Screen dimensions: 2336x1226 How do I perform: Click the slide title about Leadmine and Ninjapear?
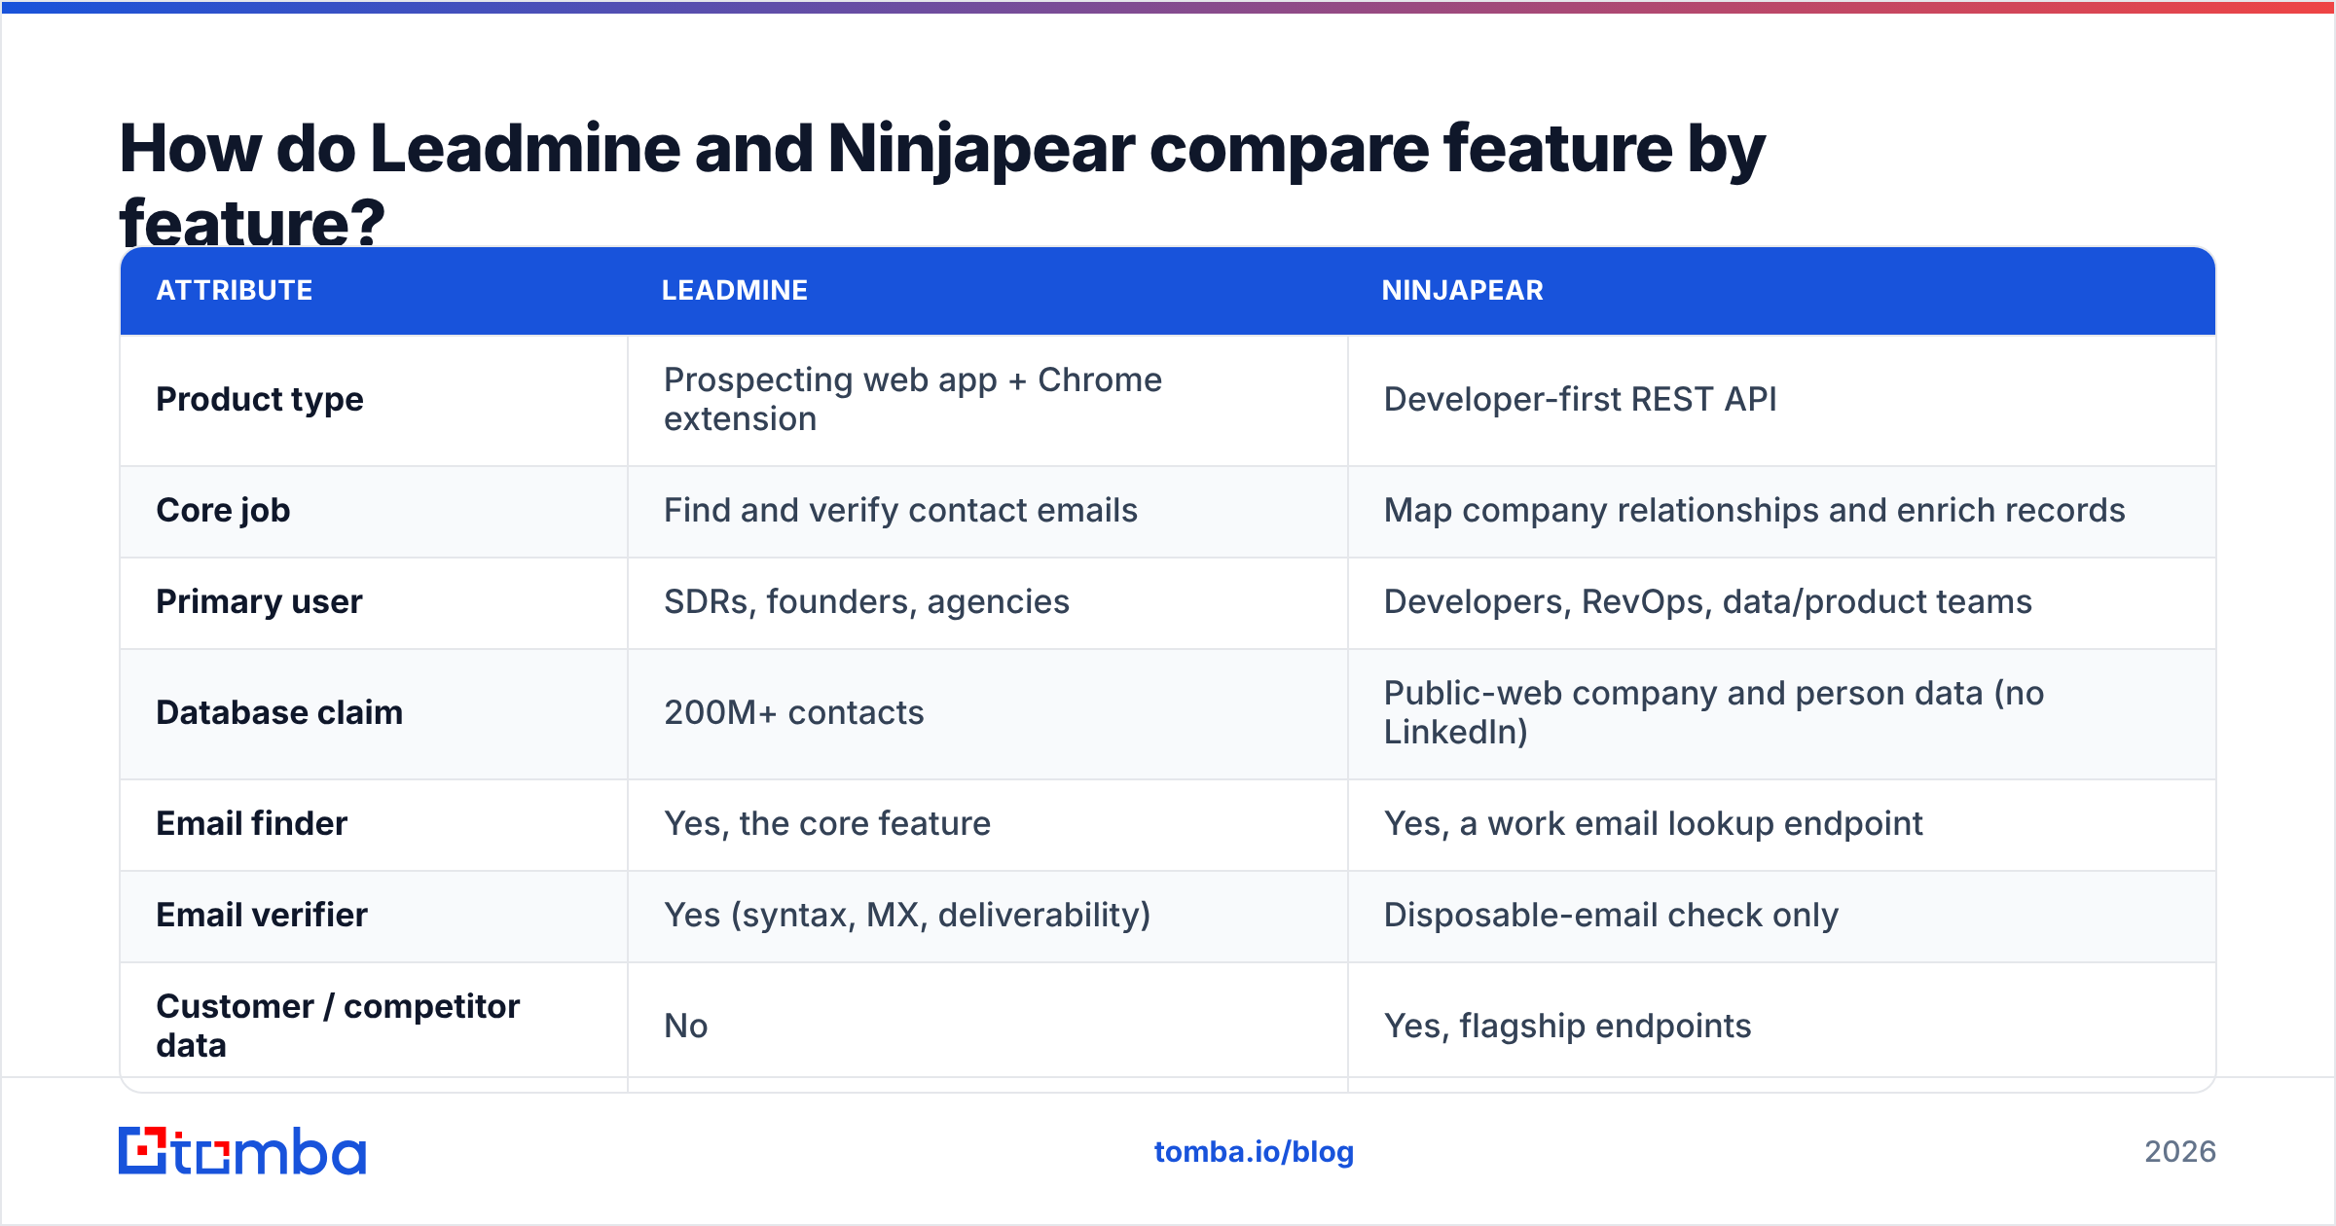pyautogui.click(x=941, y=185)
